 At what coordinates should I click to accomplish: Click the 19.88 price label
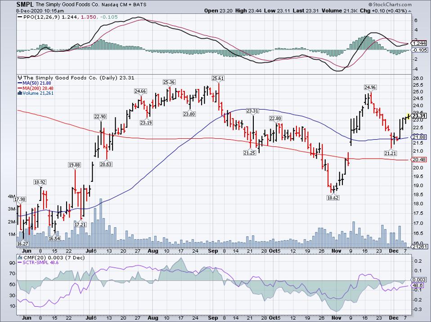click(75, 165)
